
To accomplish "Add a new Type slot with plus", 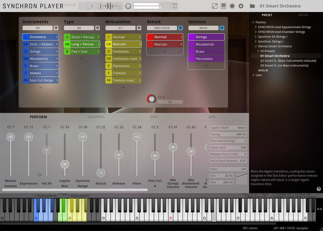I will [82, 58].
